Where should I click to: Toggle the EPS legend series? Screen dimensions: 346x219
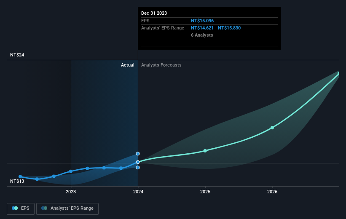[21, 208]
